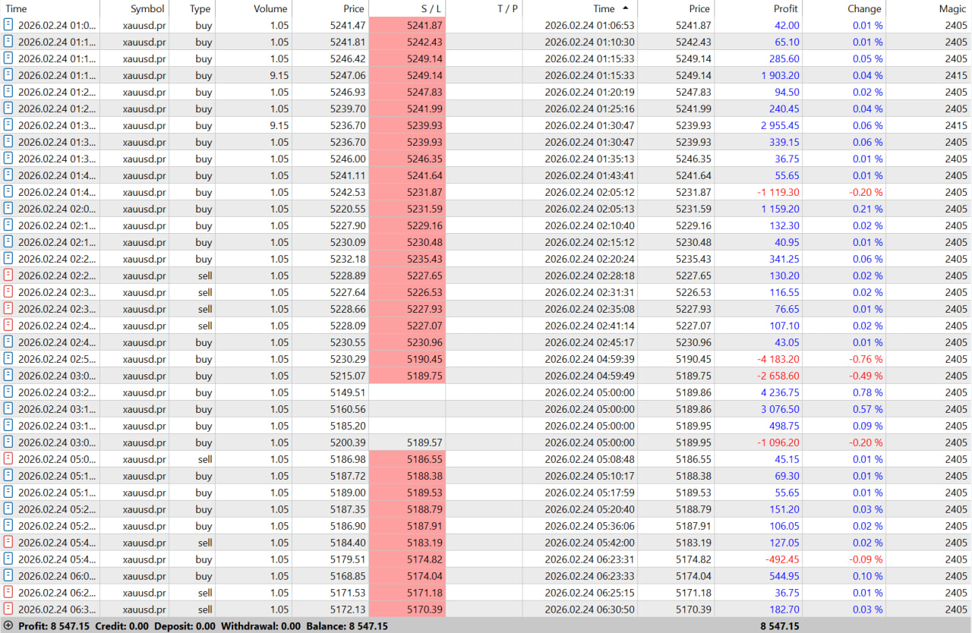Click the sell icon of the 127.05 profit row
This screenshot has width=972, height=633.
coord(8,543)
